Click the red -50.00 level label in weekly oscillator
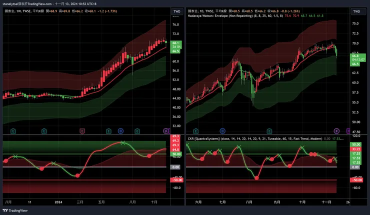Viewport: 370px width, 215px height. pos(176,180)
